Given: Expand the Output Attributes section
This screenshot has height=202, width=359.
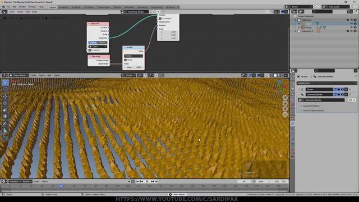Looking at the screenshot, I should click(x=311, y=106).
